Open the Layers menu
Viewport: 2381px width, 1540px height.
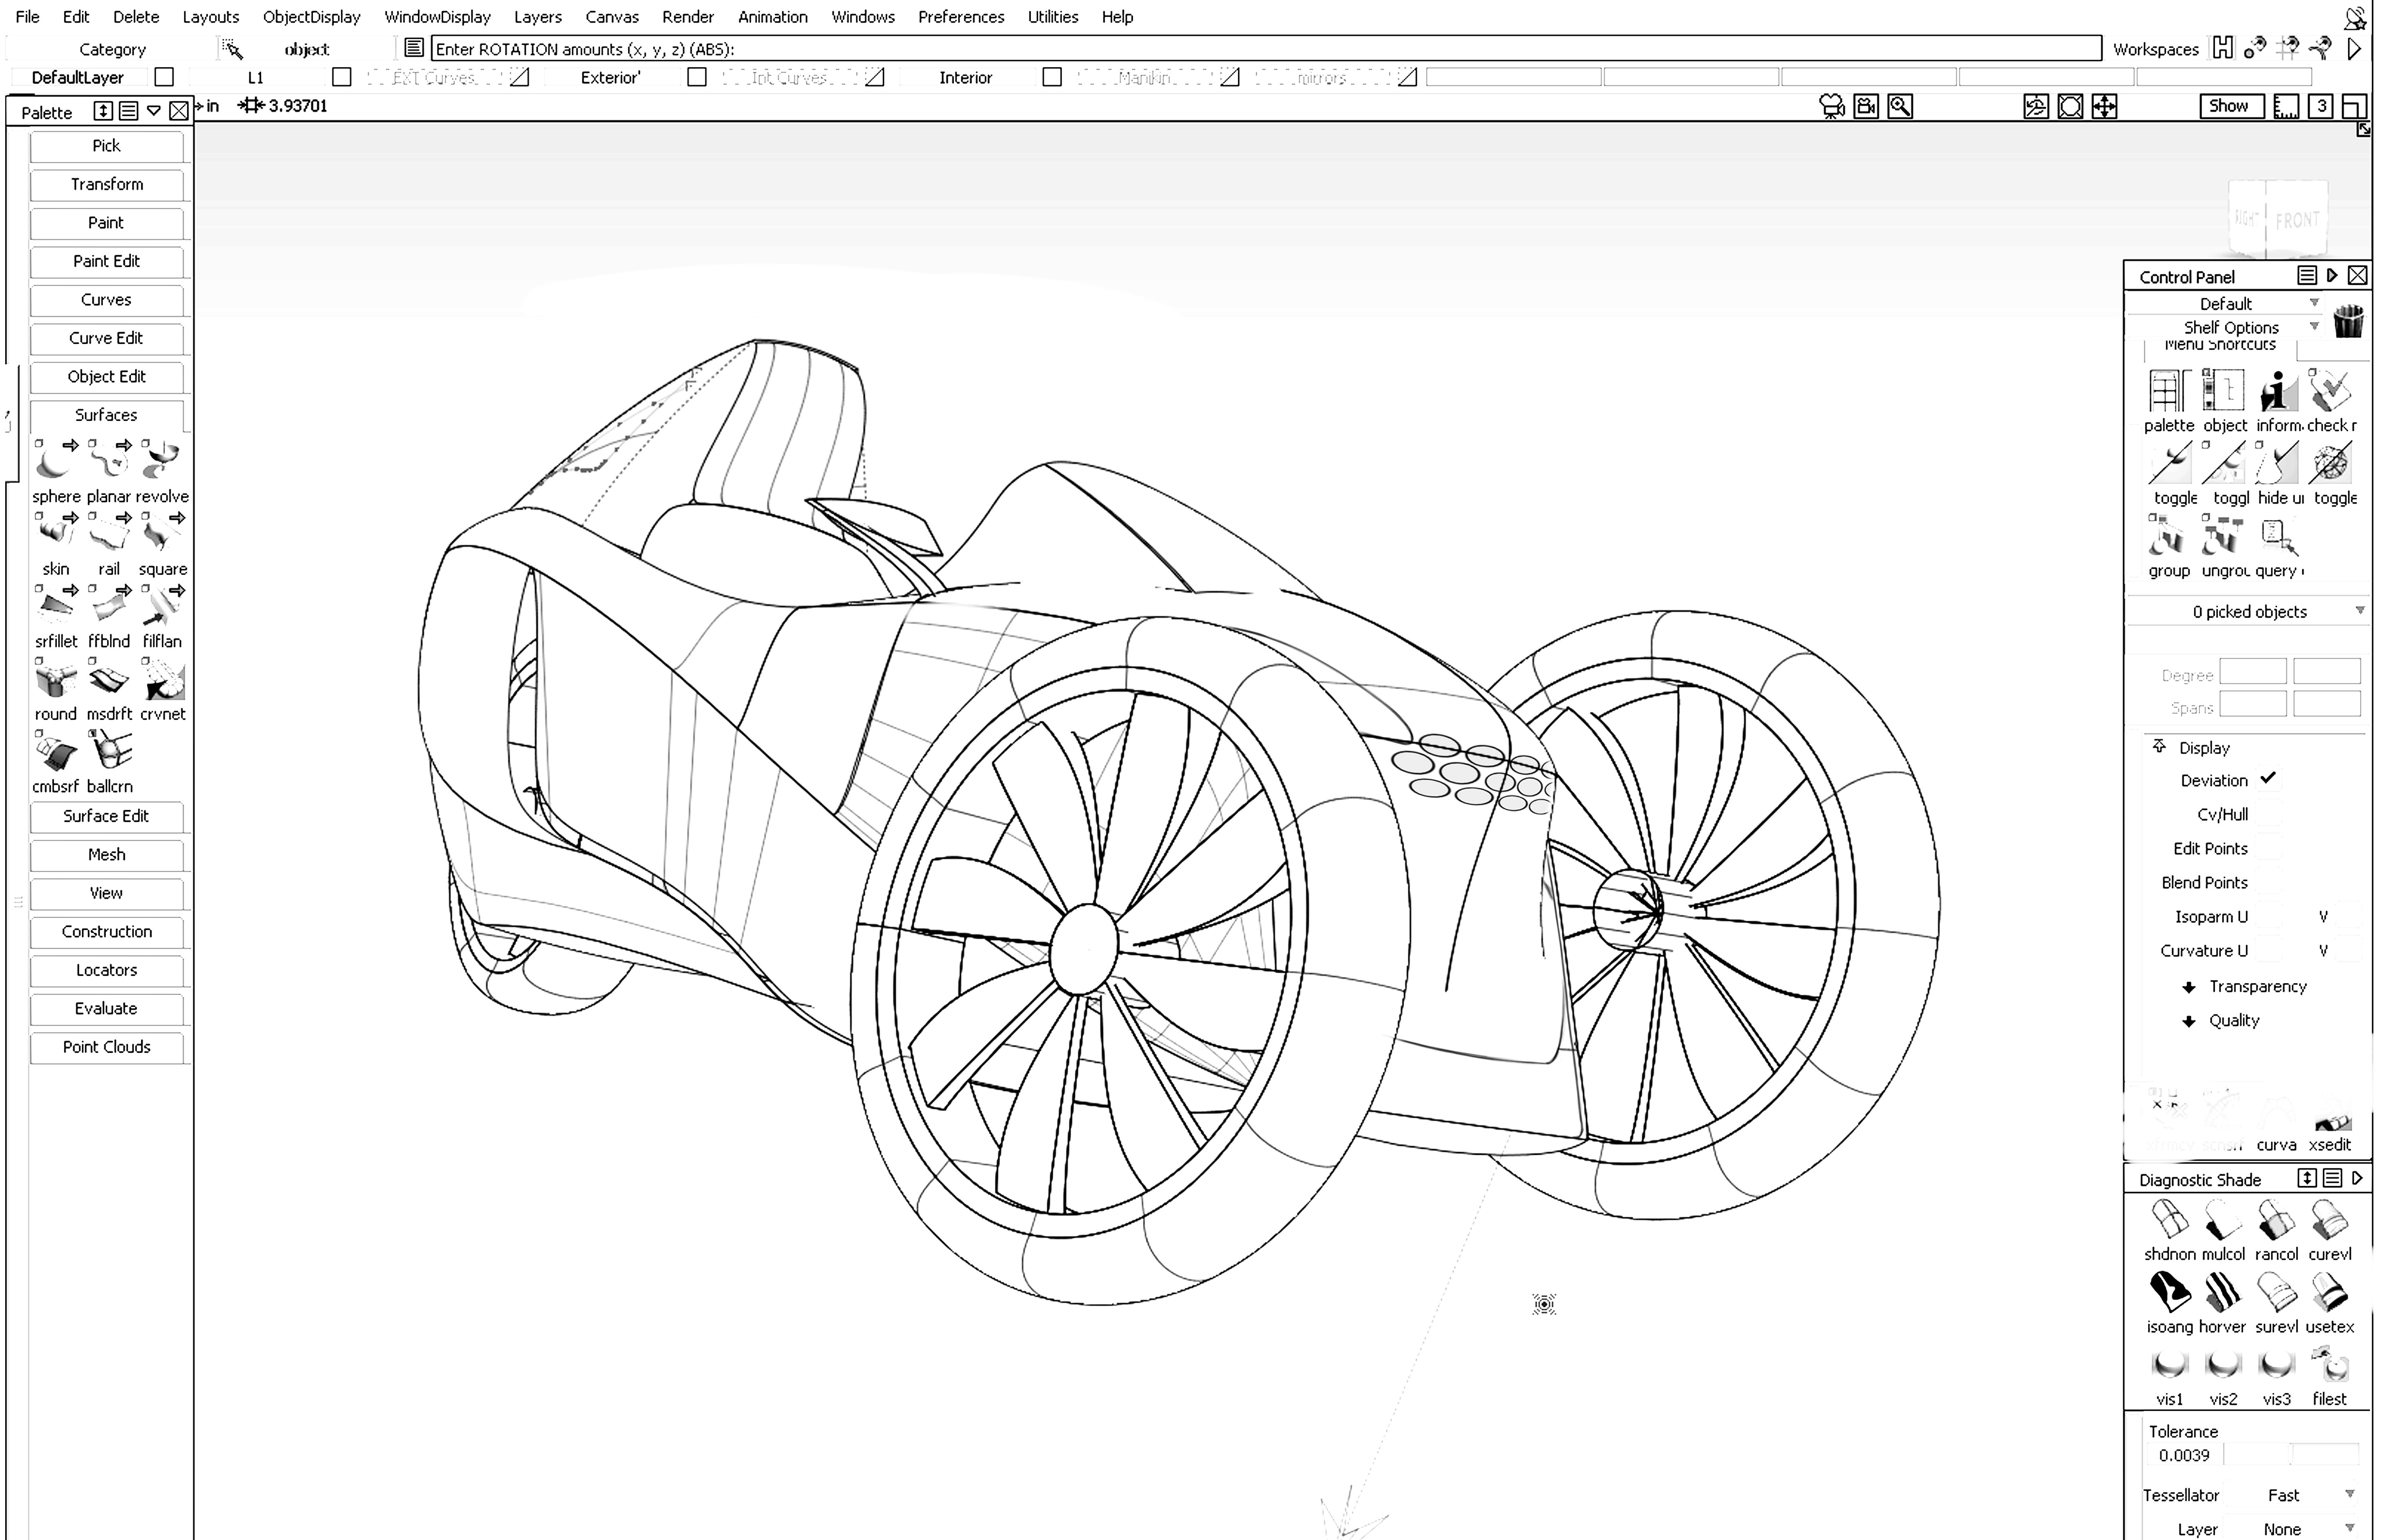537,17
